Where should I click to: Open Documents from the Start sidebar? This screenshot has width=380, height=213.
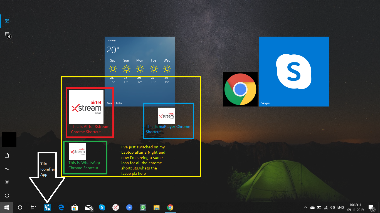(x=7, y=155)
